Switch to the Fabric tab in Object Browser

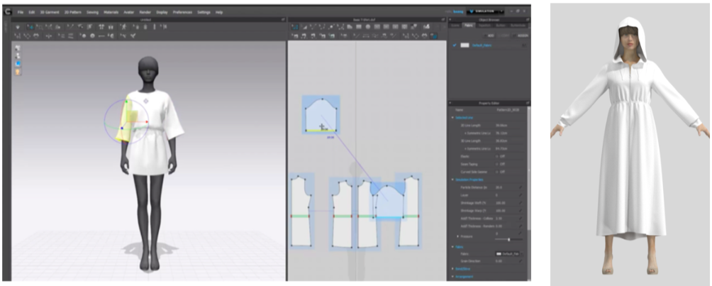click(468, 26)
